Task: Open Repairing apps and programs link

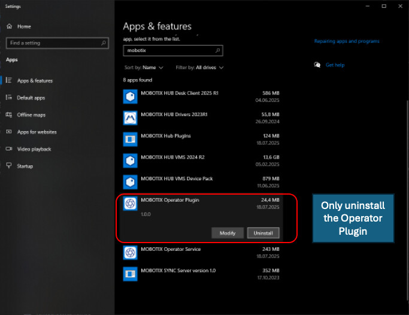Action: pyautogui.click(x=347, y=41)
